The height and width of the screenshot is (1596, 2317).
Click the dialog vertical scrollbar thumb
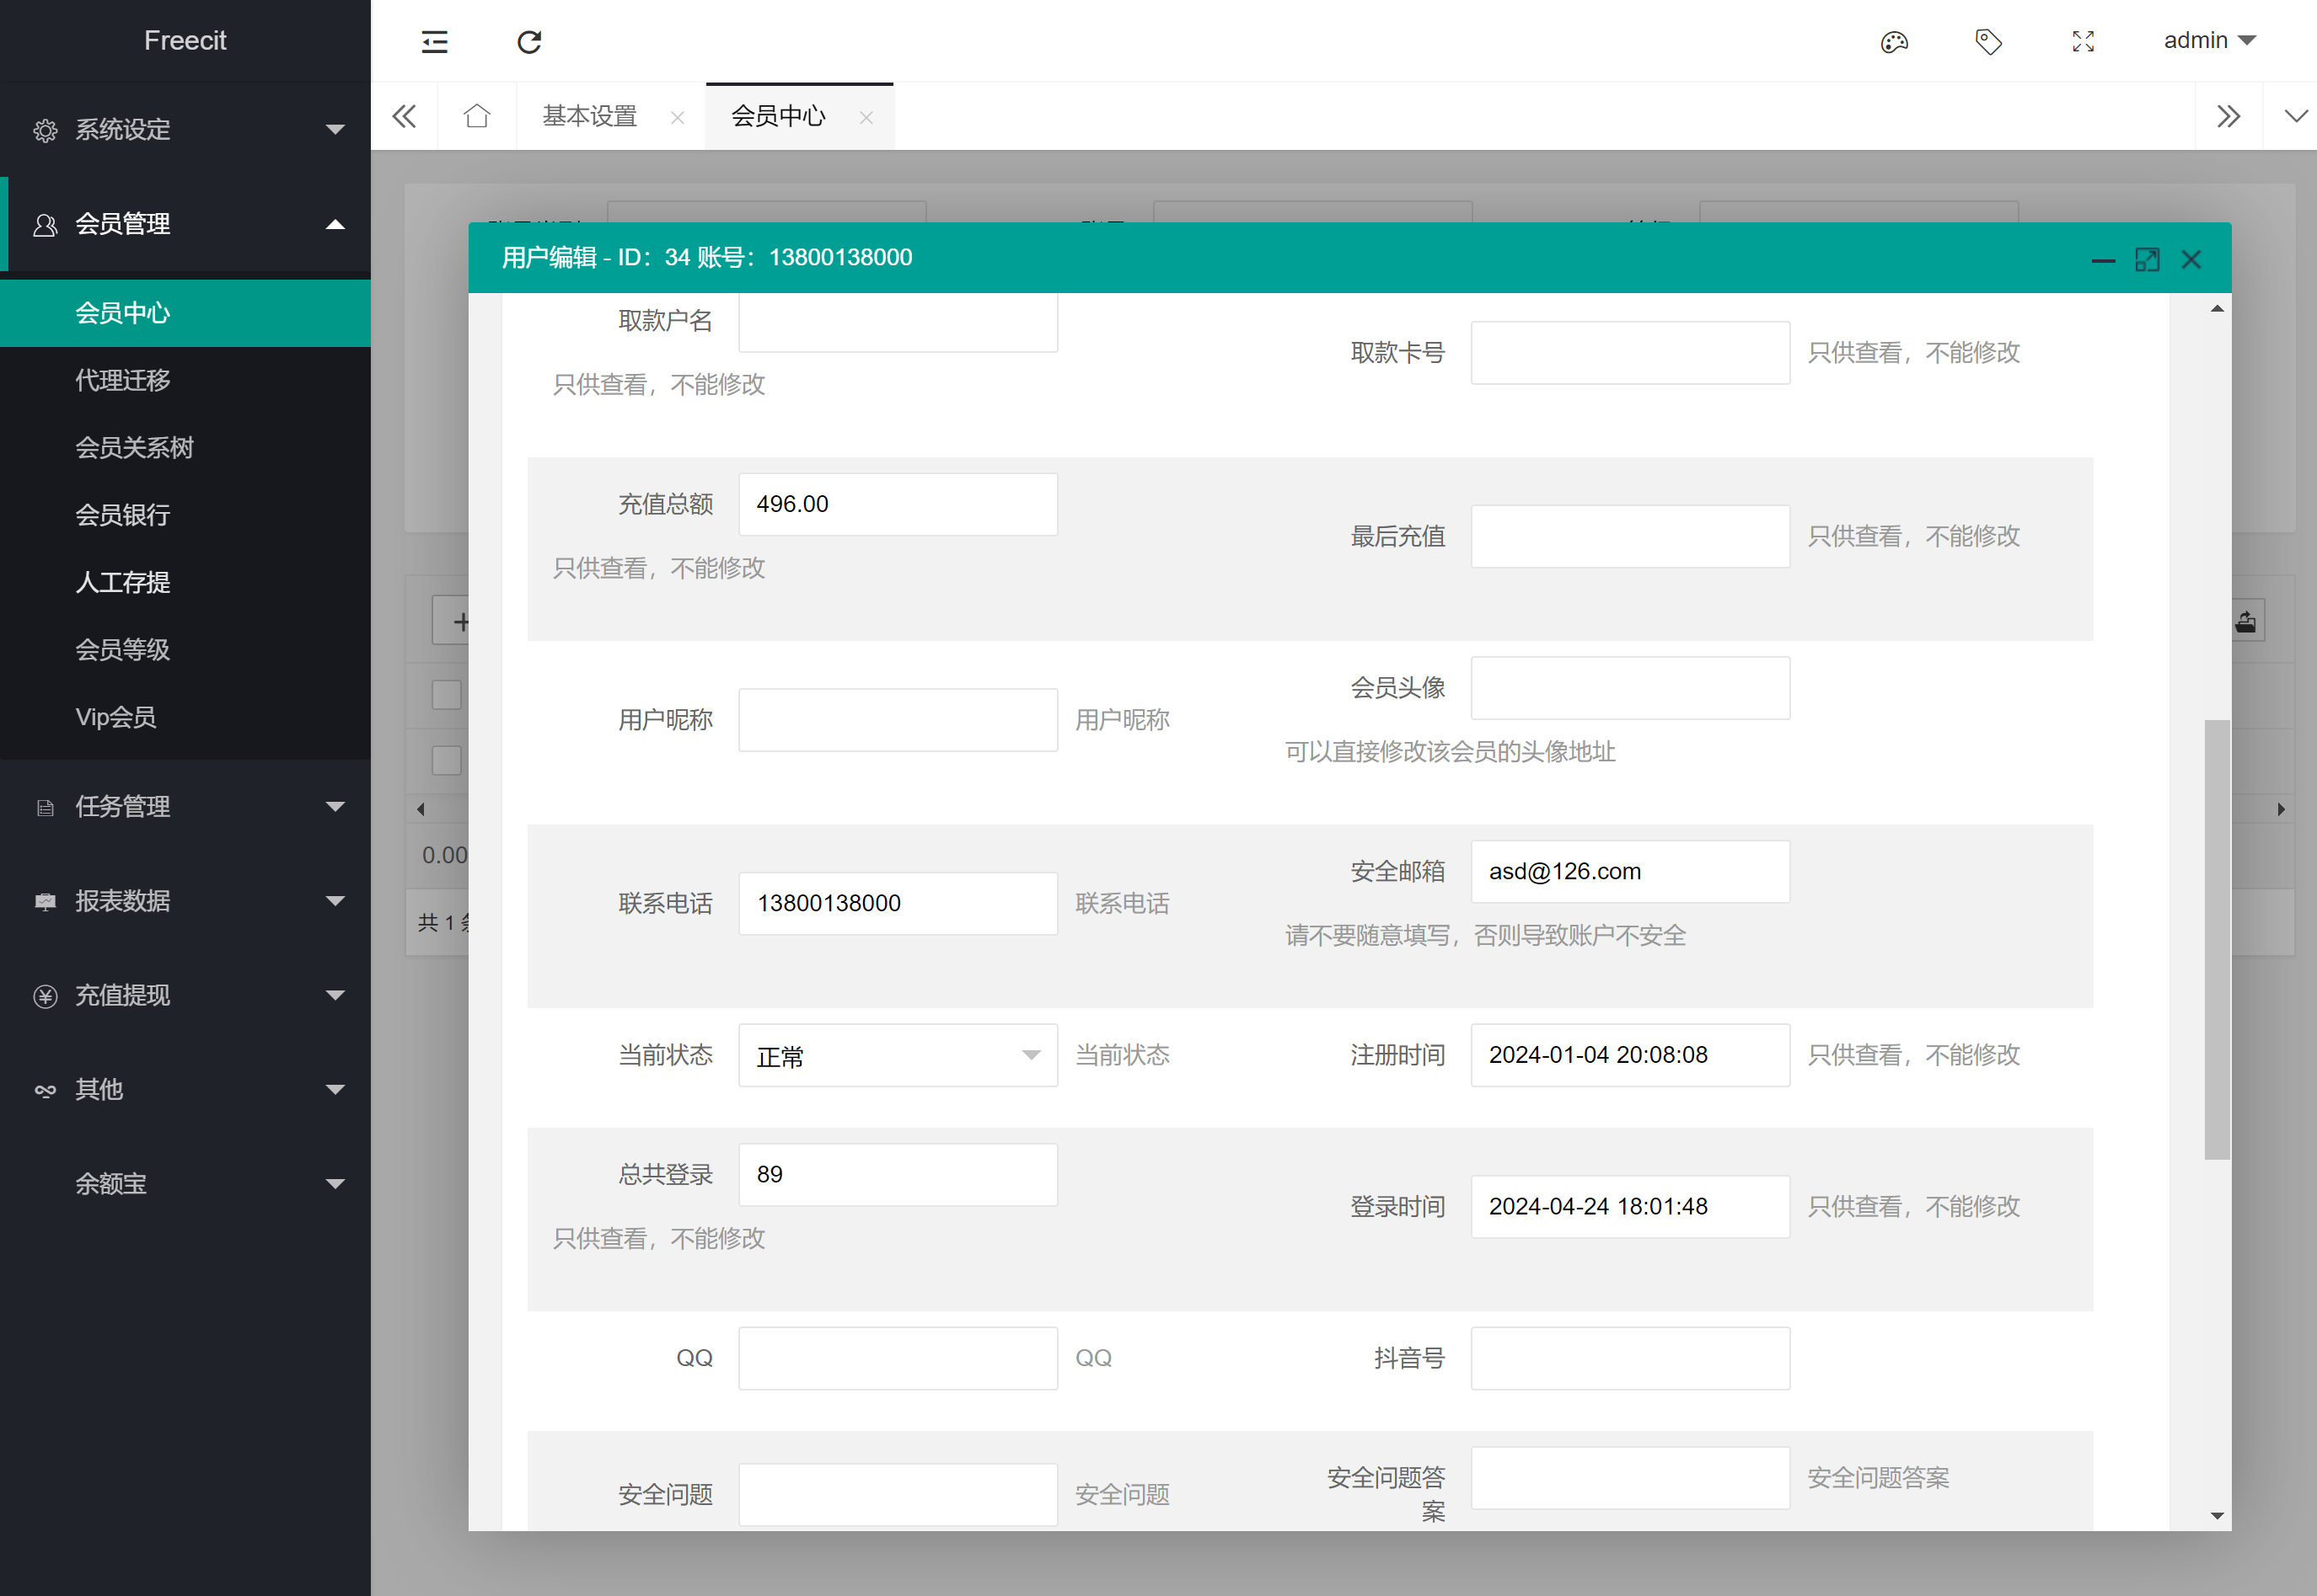tap(2217, 939)
